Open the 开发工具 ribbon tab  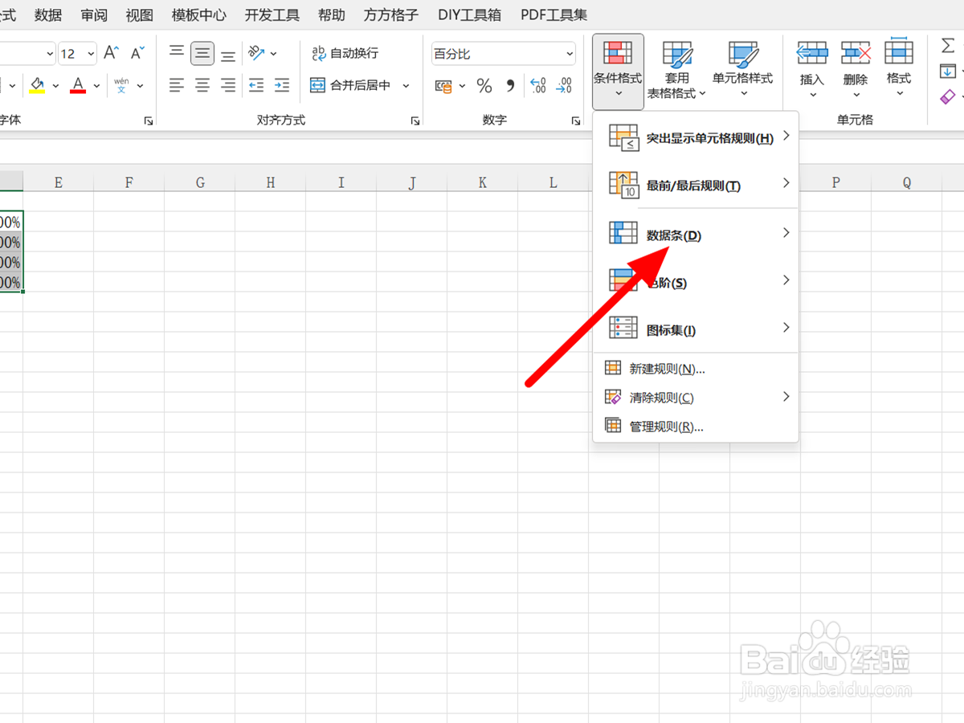click(x=272, y=15)
